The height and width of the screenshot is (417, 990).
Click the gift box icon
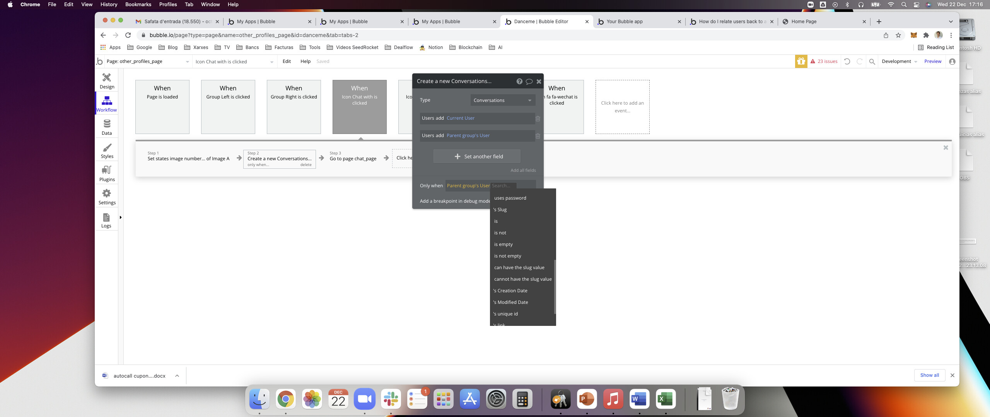801,61
